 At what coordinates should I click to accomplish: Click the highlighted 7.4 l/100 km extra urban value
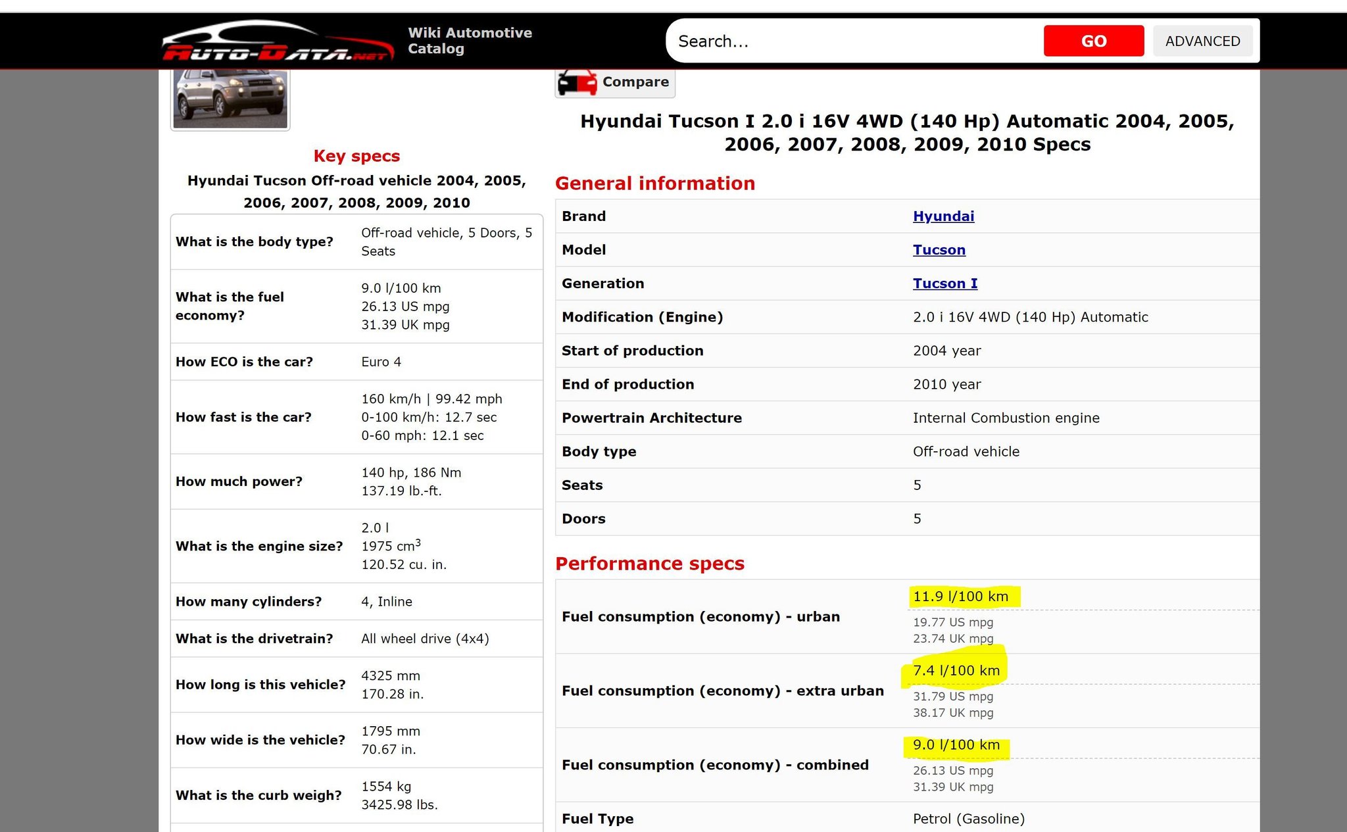[x=956, y=671]
